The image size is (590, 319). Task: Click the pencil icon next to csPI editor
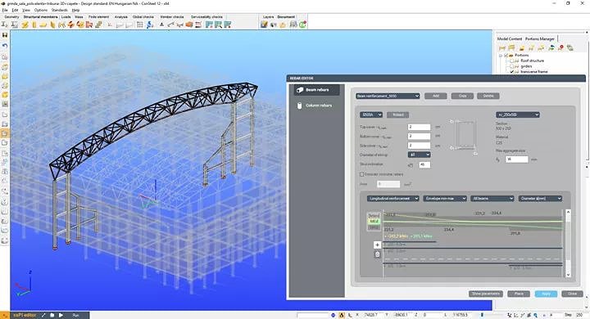(x=43, y=315)
